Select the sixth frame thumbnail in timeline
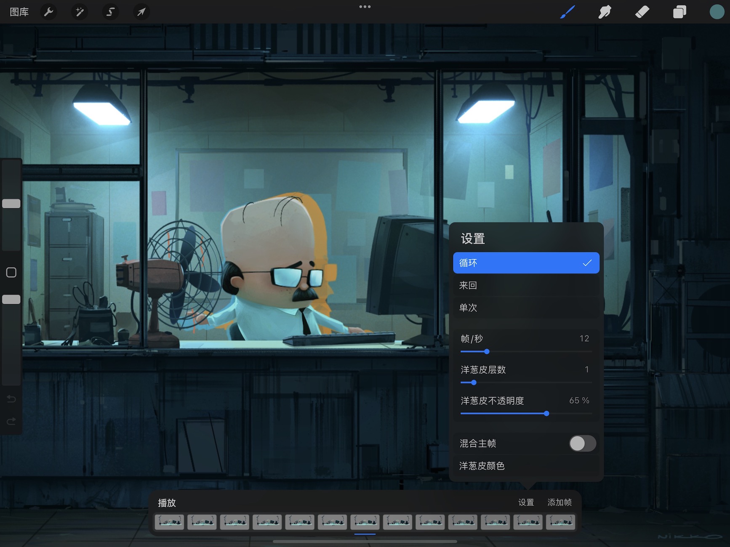The image size is (730, 547). pos(333,522)
